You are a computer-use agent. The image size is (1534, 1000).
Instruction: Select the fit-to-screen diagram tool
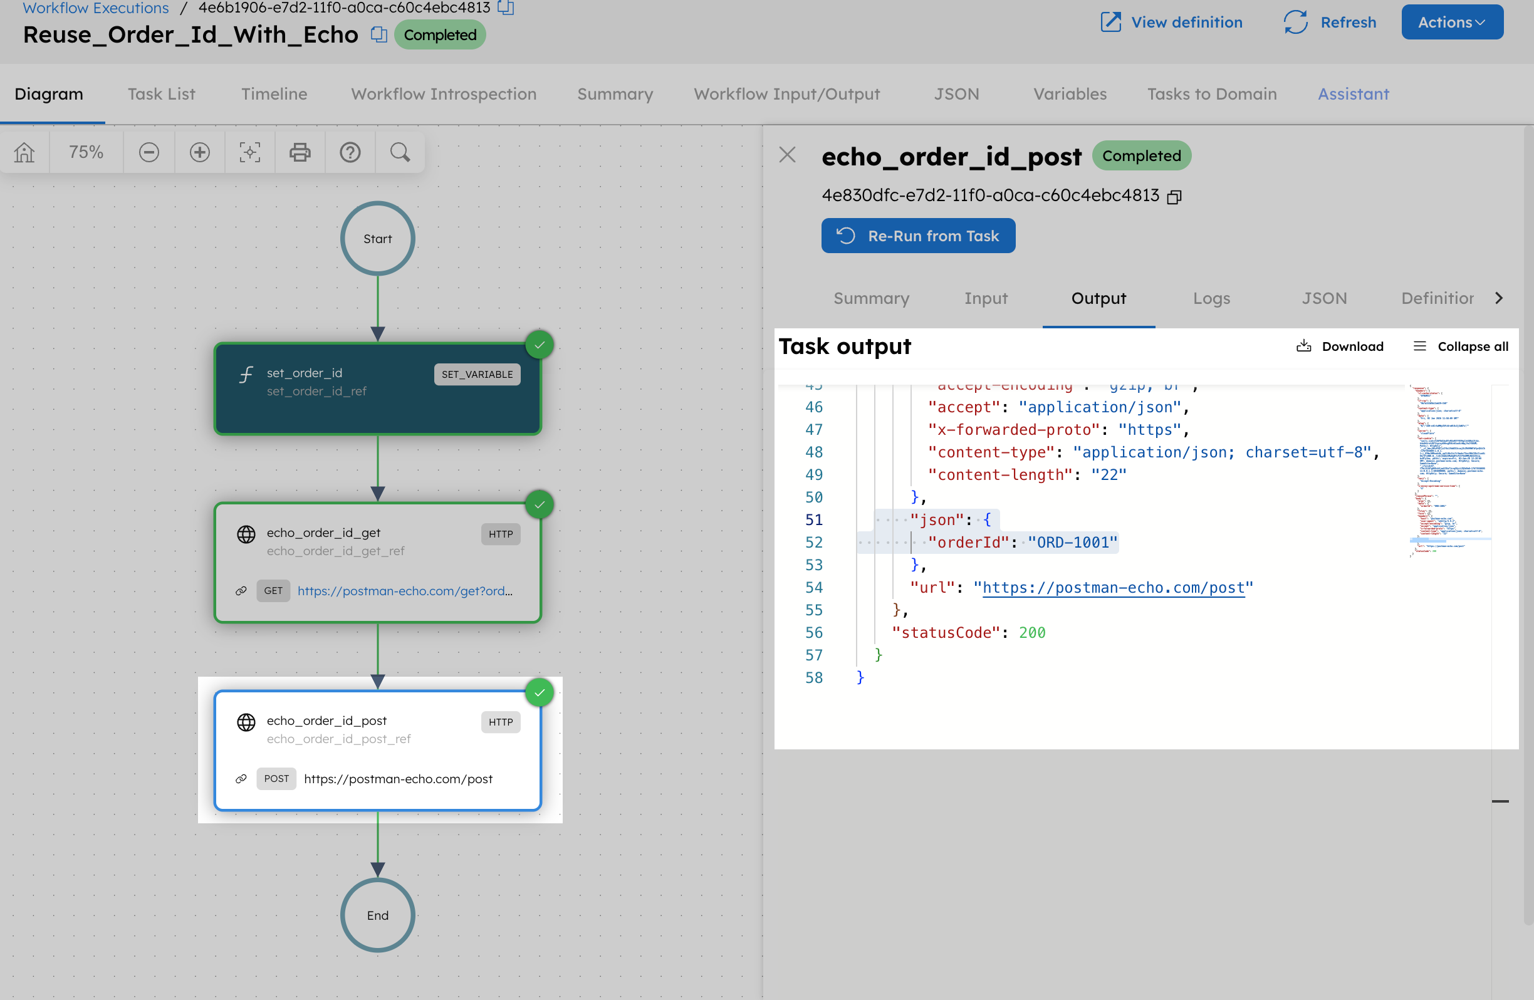[x=249, y=152]
